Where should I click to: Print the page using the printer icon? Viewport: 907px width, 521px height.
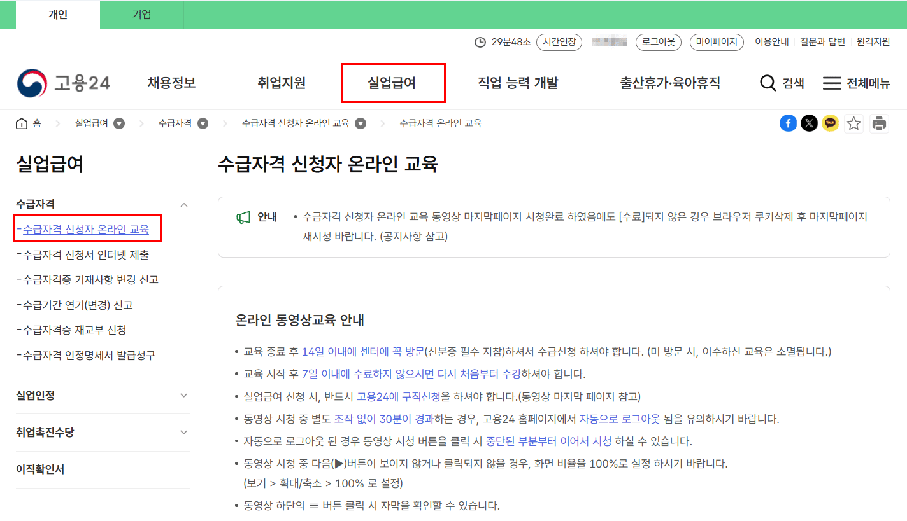coord(880,123)
